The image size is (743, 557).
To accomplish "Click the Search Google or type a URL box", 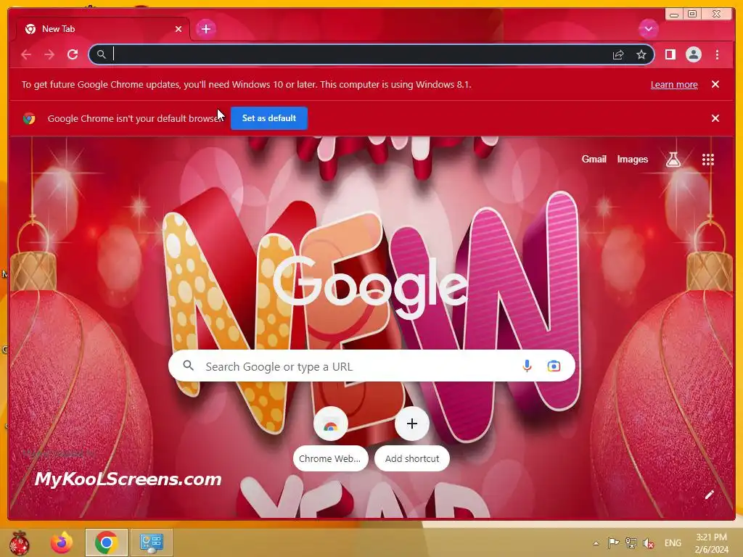I will tap(371, 366).
